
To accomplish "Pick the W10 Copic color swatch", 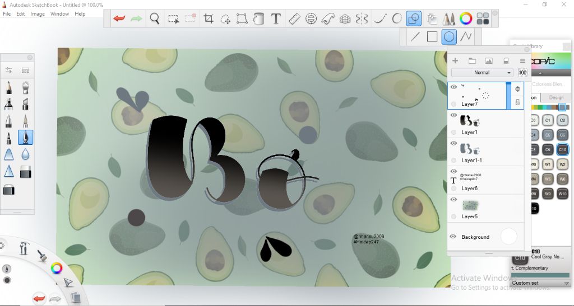I will click(562, 194).
